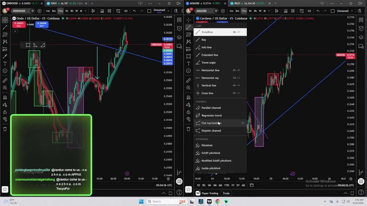Expand timeframe dropdown in ADAUSD window

(x=269, y=11)
